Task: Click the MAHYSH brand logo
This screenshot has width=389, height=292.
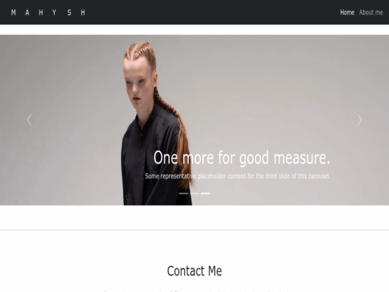Action: (x=48, y=12)
